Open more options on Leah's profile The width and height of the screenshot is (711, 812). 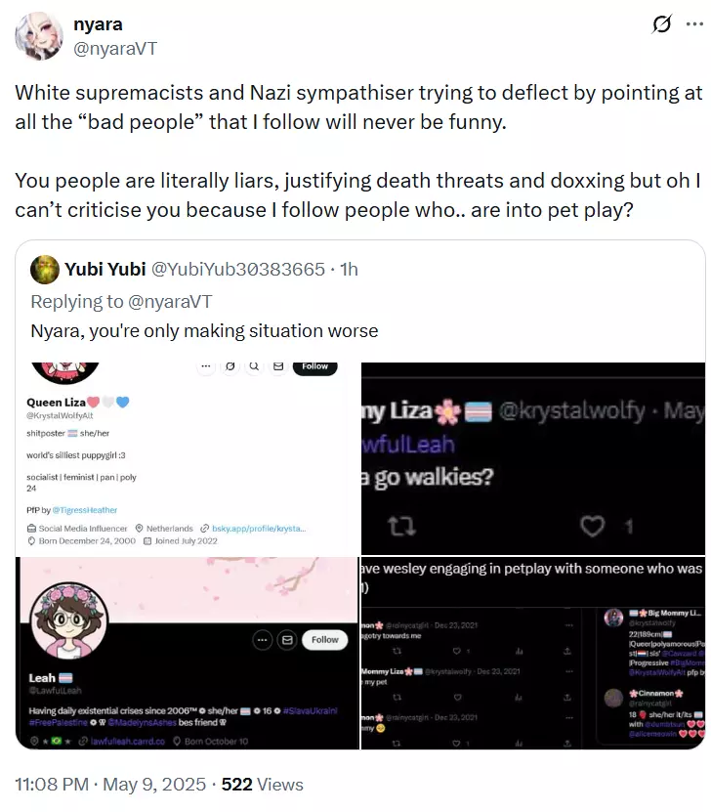263,640
